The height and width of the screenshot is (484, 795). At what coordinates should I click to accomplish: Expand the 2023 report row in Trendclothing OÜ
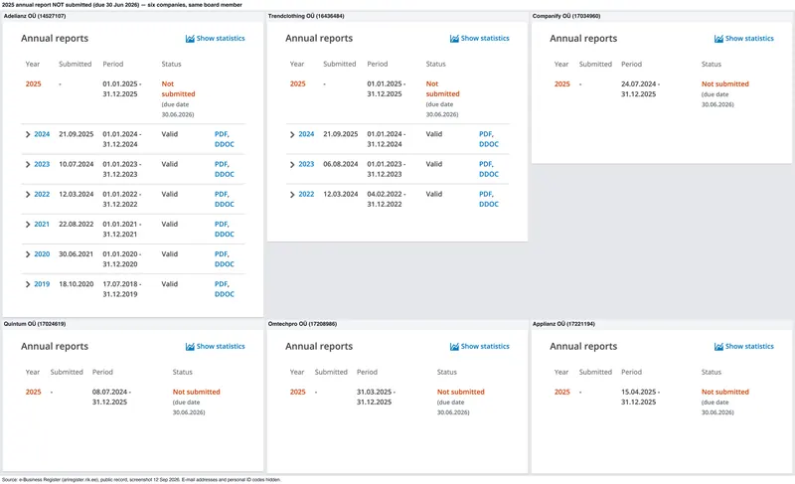(292, 165)
